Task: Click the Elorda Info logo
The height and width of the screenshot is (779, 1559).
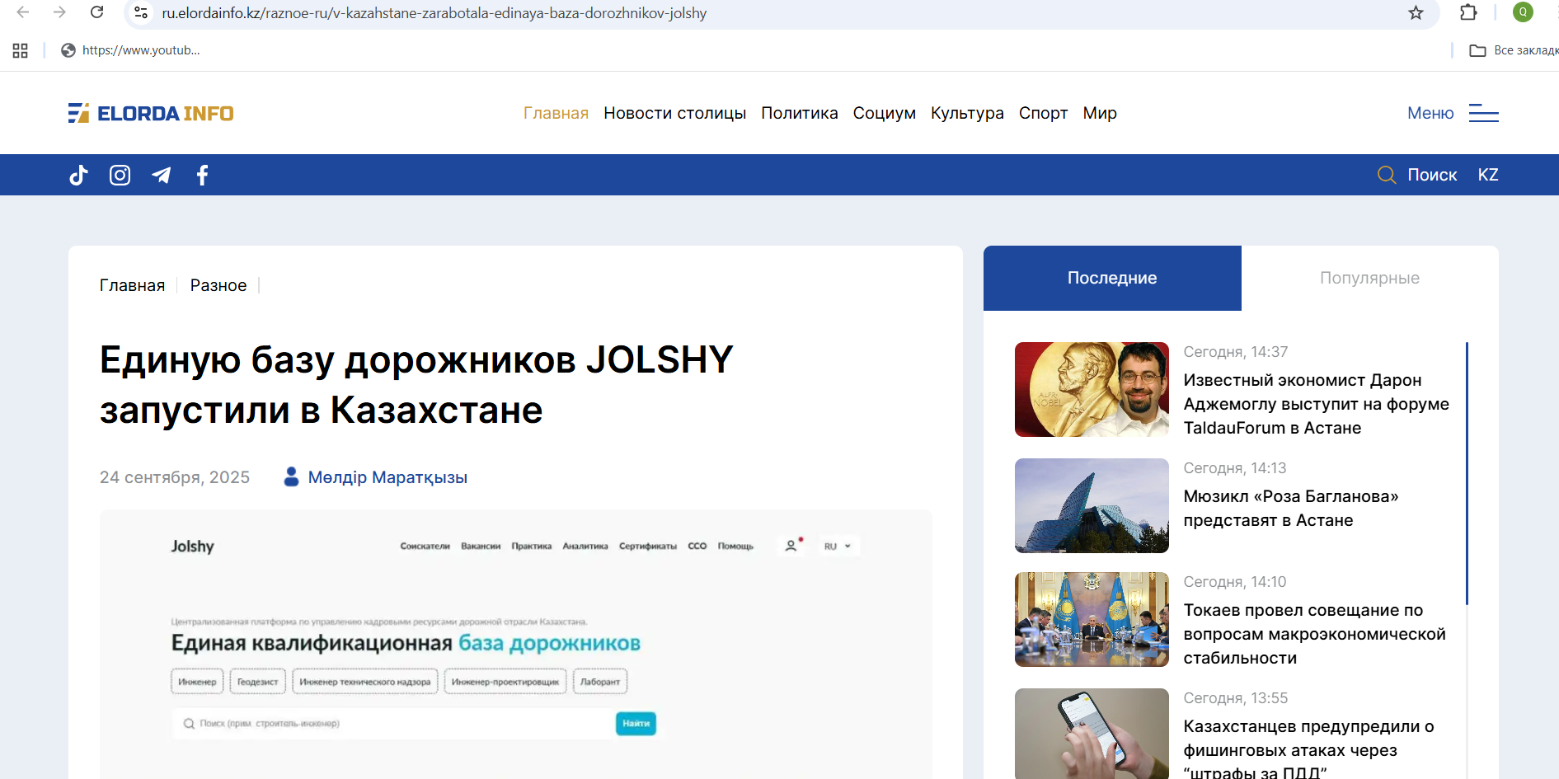Action: coord(151,113)
